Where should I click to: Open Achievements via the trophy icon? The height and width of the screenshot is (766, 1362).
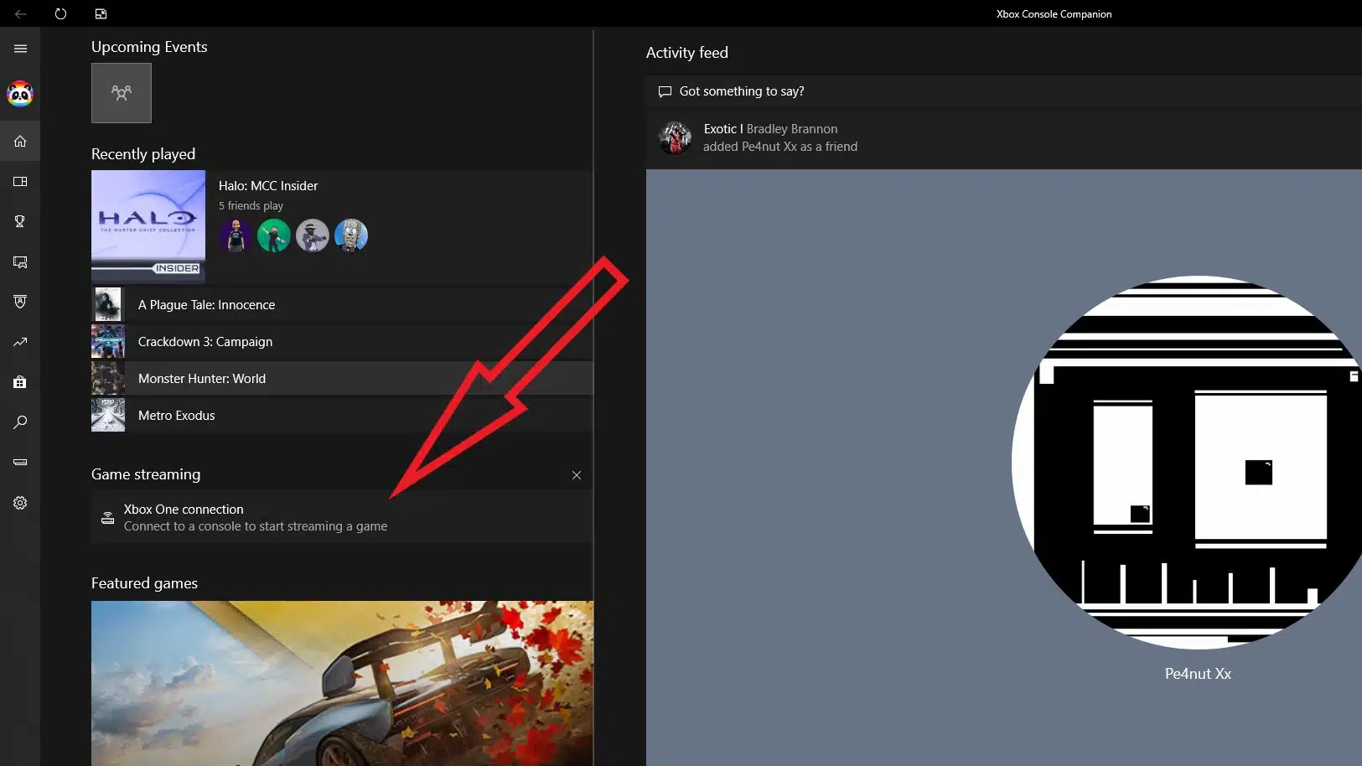19,221
